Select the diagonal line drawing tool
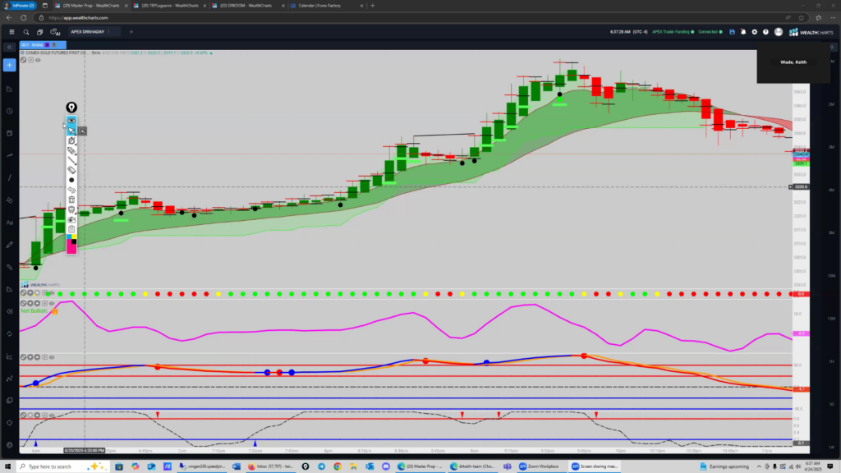The image size is (841, 473). [x=71, y=161]
